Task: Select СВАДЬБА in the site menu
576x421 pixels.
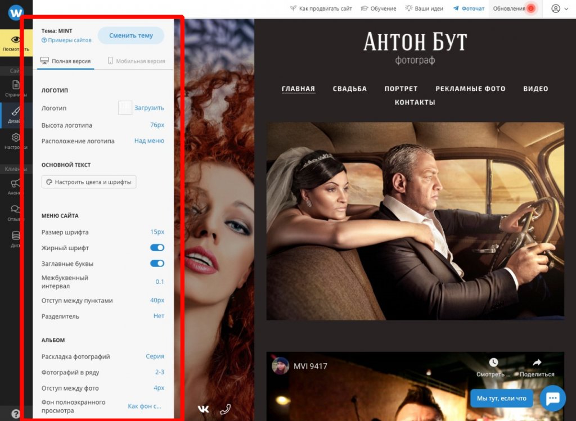Action: (350, 88)
